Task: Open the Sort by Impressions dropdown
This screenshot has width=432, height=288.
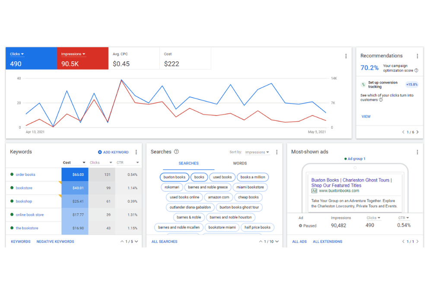Action: 257,152
